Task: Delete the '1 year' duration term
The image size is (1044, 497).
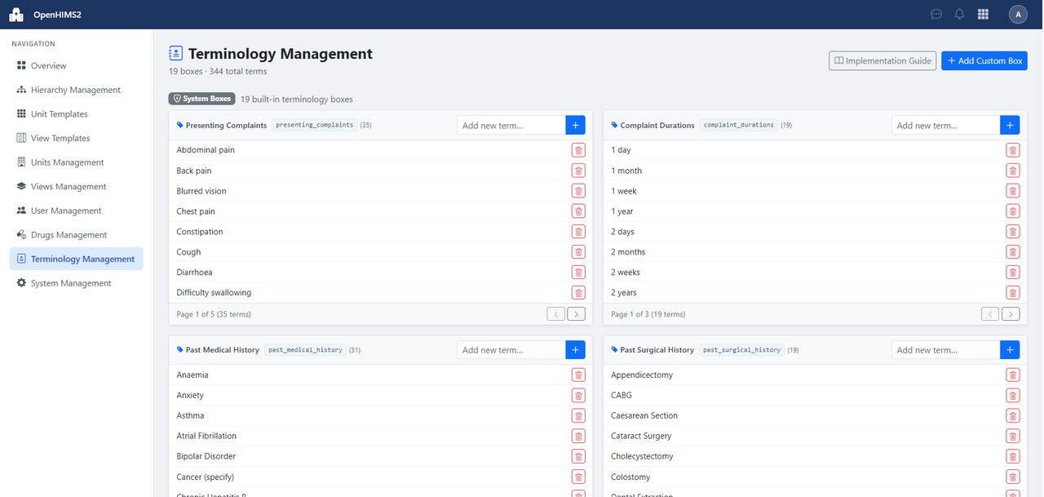Action: [x=1013, y=211]
